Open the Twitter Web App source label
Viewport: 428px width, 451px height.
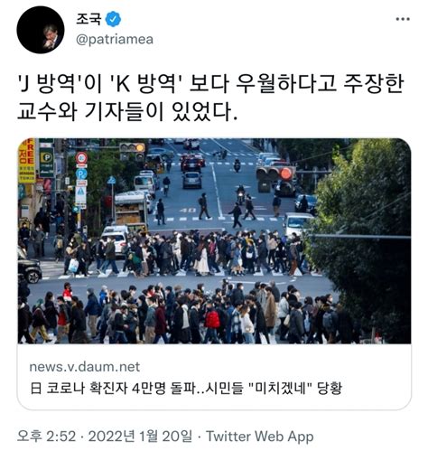(260, 437)
